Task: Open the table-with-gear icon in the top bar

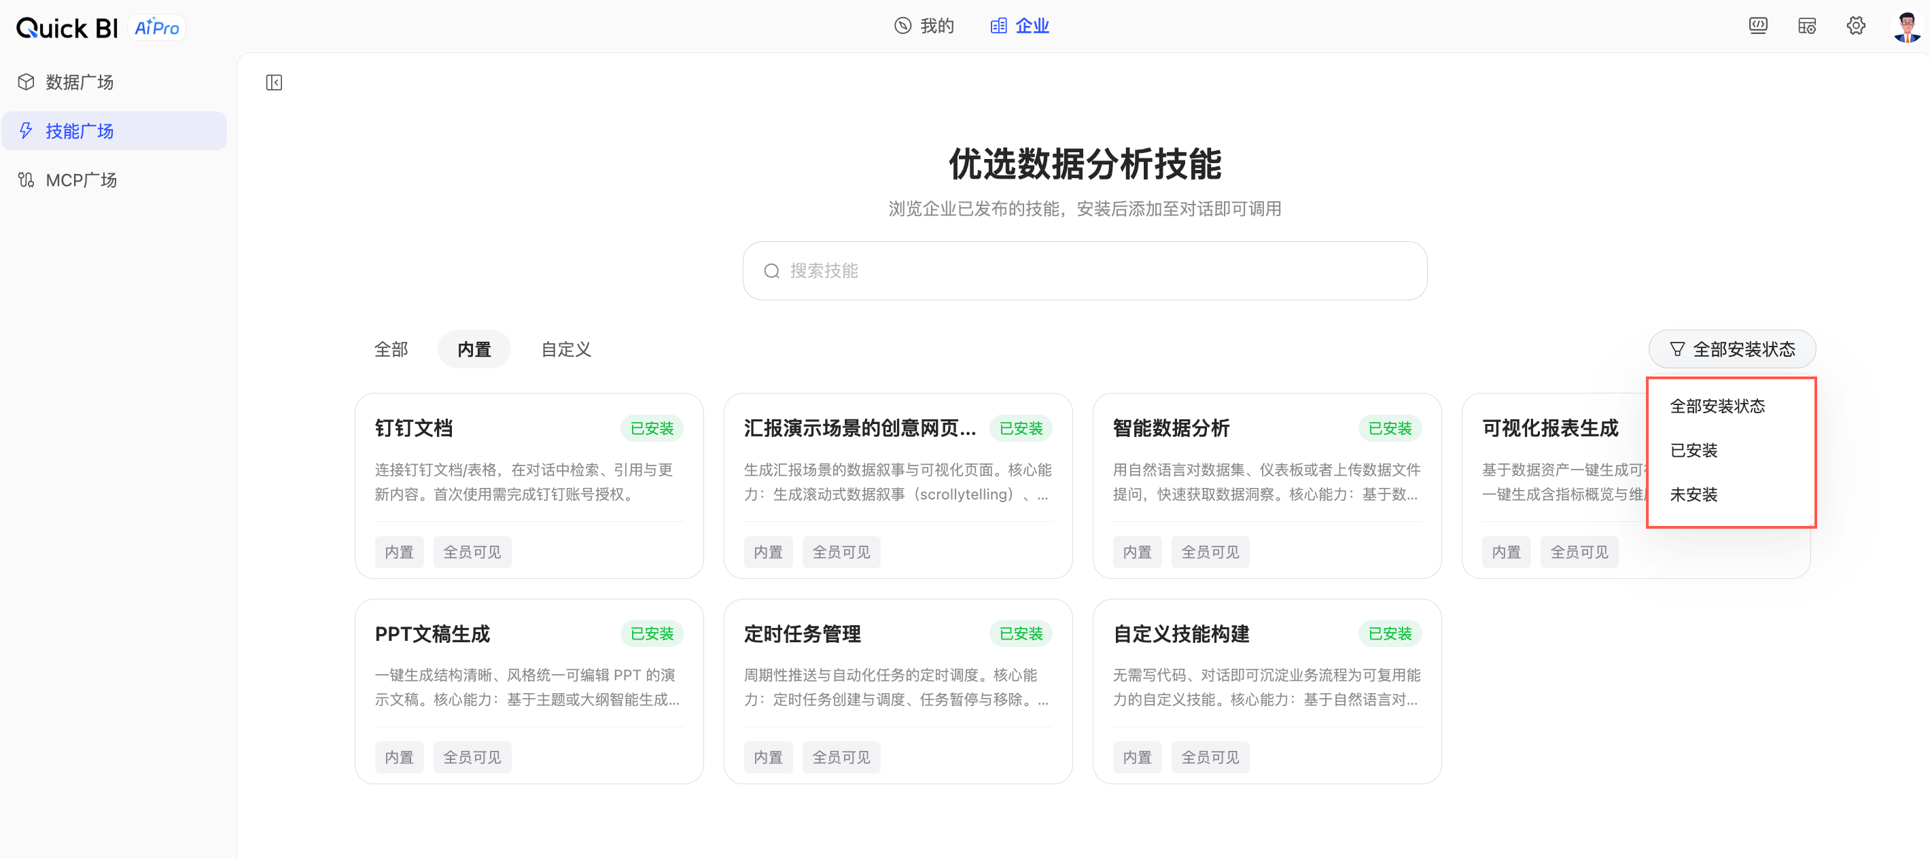Action: pyautogui.click(x=1806, y=27)
